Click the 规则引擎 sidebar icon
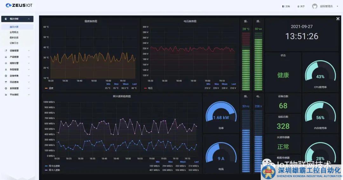The width and height of the screenshot is (343, 180). 6,63
